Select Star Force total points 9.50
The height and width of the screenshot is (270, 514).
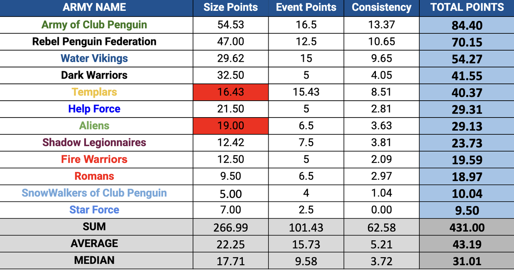point(467,210)
